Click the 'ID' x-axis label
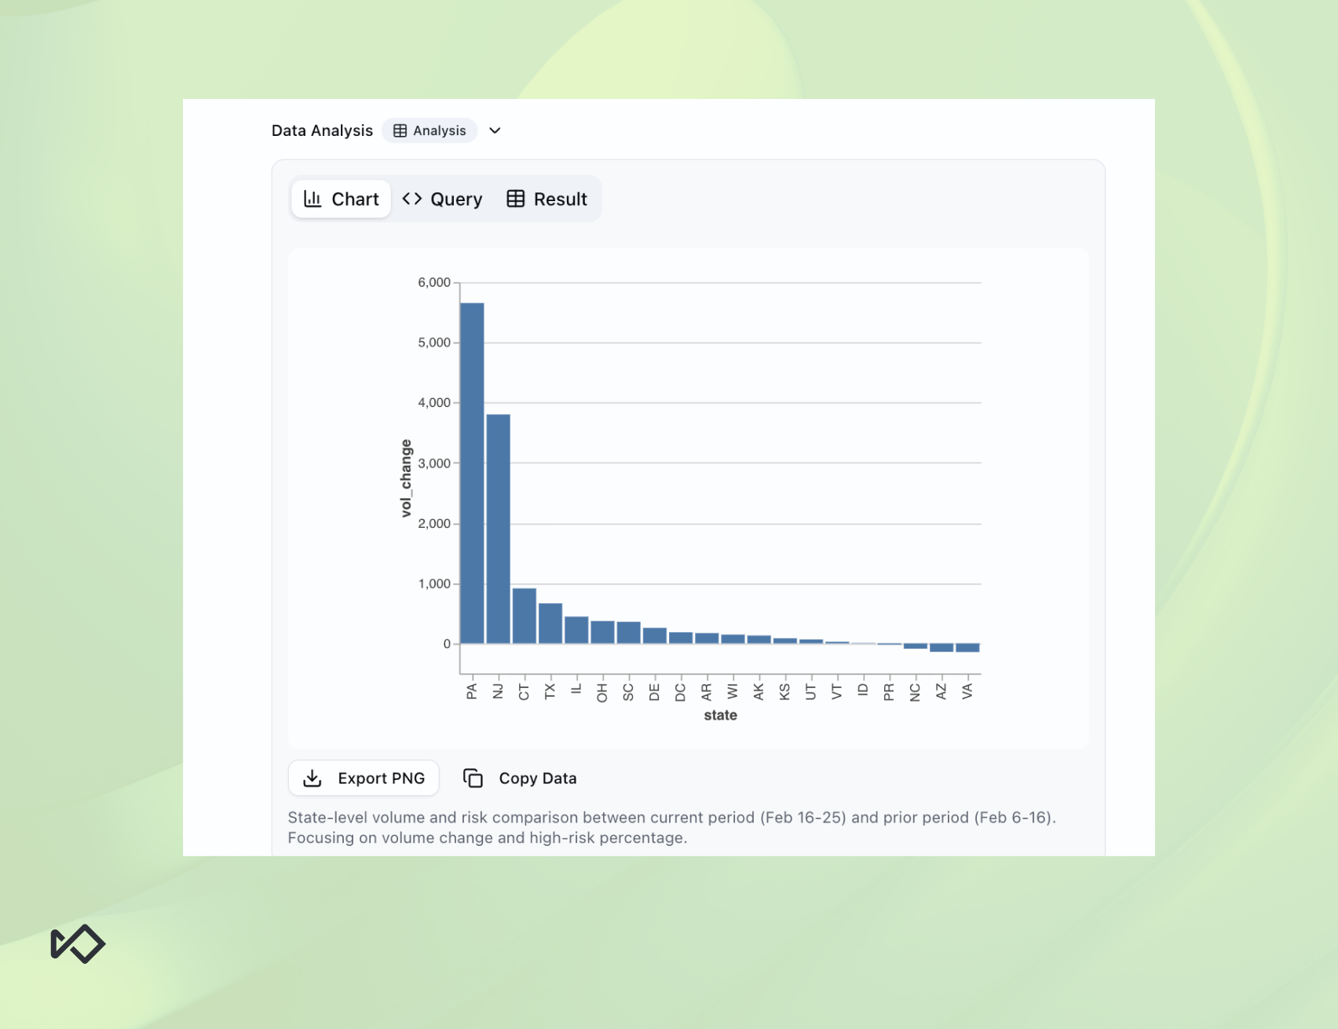 click(863, 690)
